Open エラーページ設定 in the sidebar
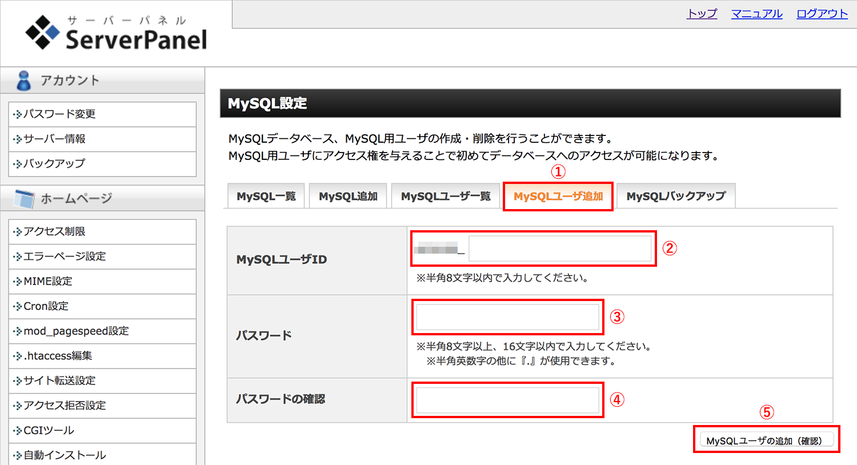This screenshot has width=857, height=465. tap(103, 256)
